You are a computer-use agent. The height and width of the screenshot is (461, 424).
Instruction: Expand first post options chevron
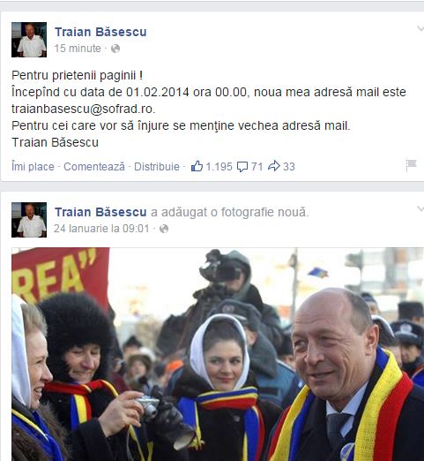[x=420, y=28]
